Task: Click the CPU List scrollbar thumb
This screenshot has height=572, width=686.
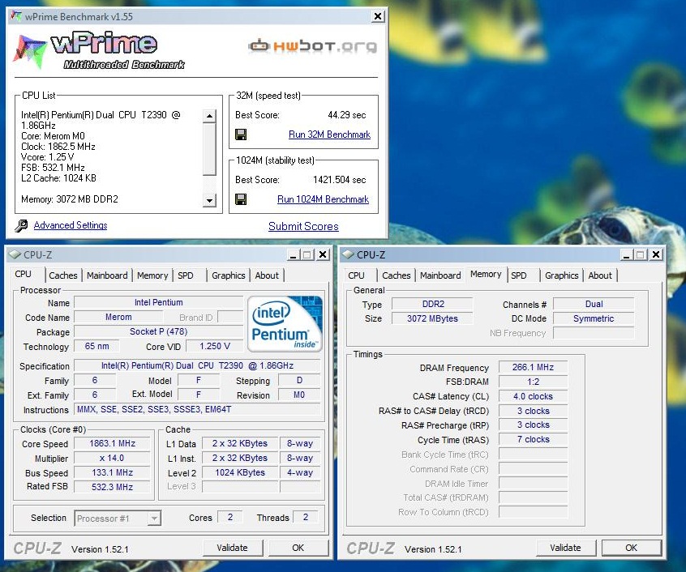Action: coord(209,149)
